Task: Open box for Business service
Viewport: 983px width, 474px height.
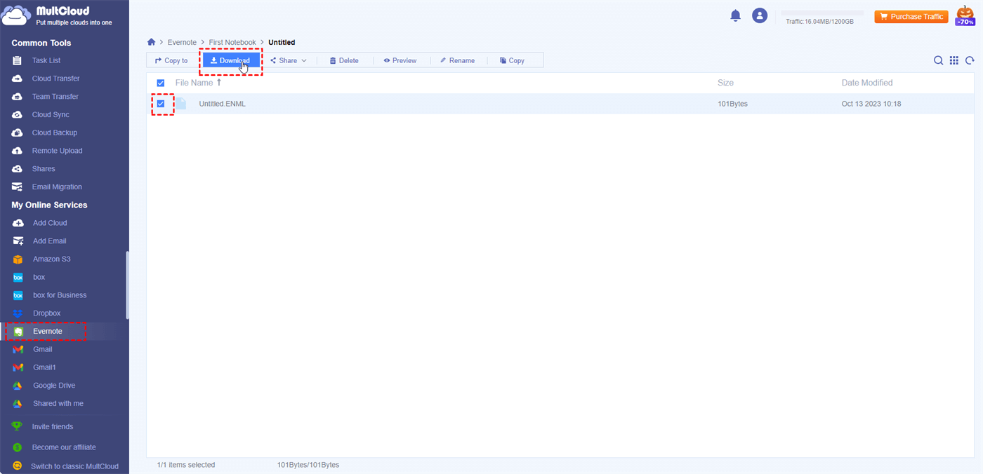Action: tap(60, 295)
